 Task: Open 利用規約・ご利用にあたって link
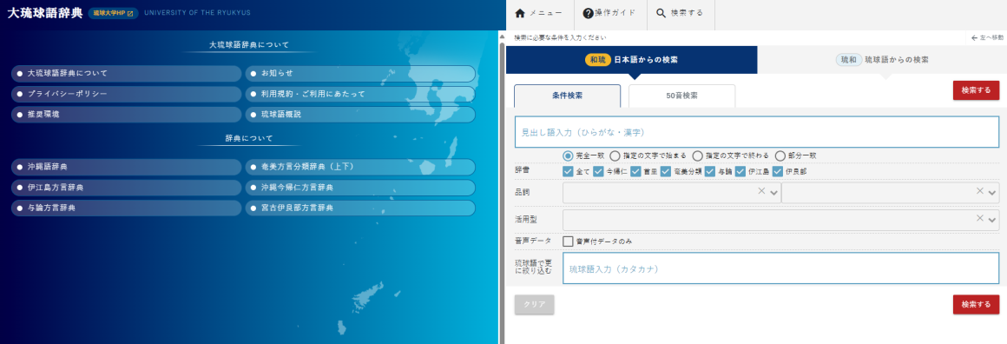click(x=360, y=94)
